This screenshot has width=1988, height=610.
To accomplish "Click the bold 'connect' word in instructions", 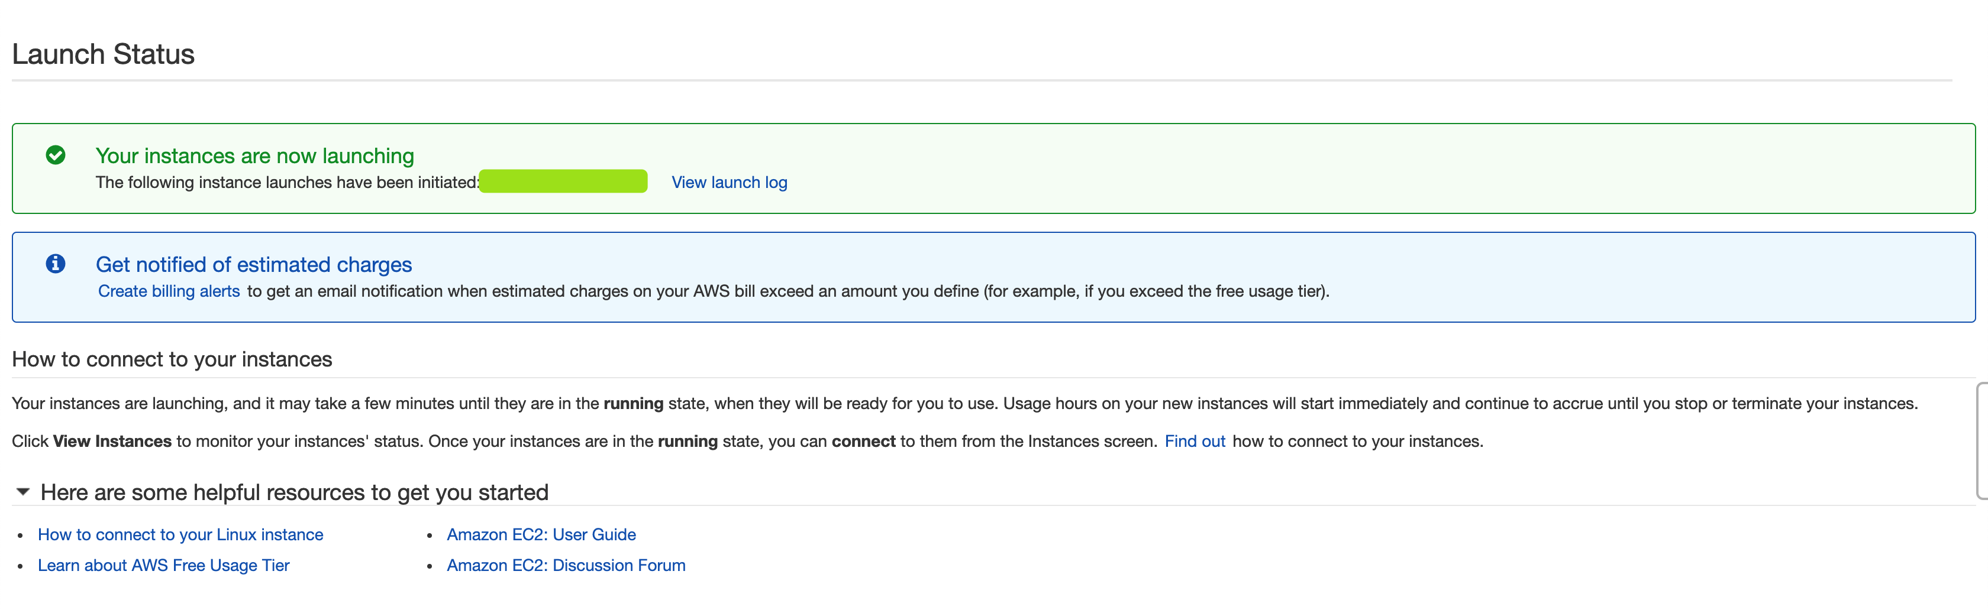I will [x=863, y=441].
